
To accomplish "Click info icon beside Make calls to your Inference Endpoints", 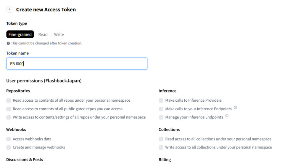I will (235, 108).
